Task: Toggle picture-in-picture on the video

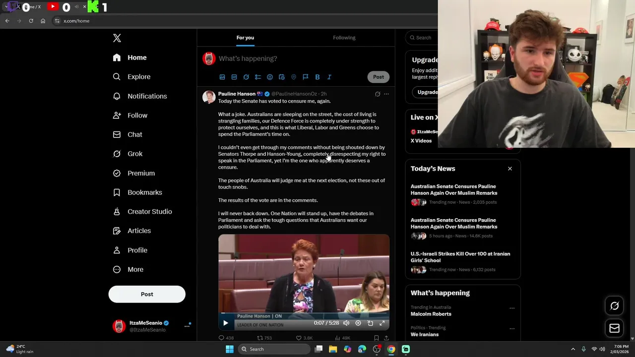Action: (x=370, y=323)
